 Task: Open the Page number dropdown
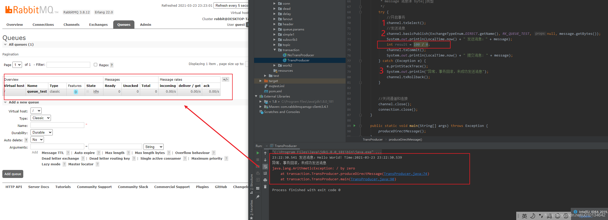(x=17, y=65)
